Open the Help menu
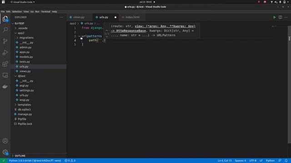 [x=55, y=12]
